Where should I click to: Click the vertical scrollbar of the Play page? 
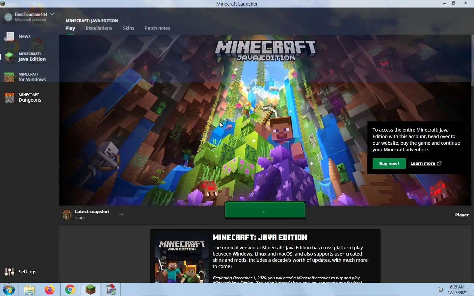coord(472,61)
